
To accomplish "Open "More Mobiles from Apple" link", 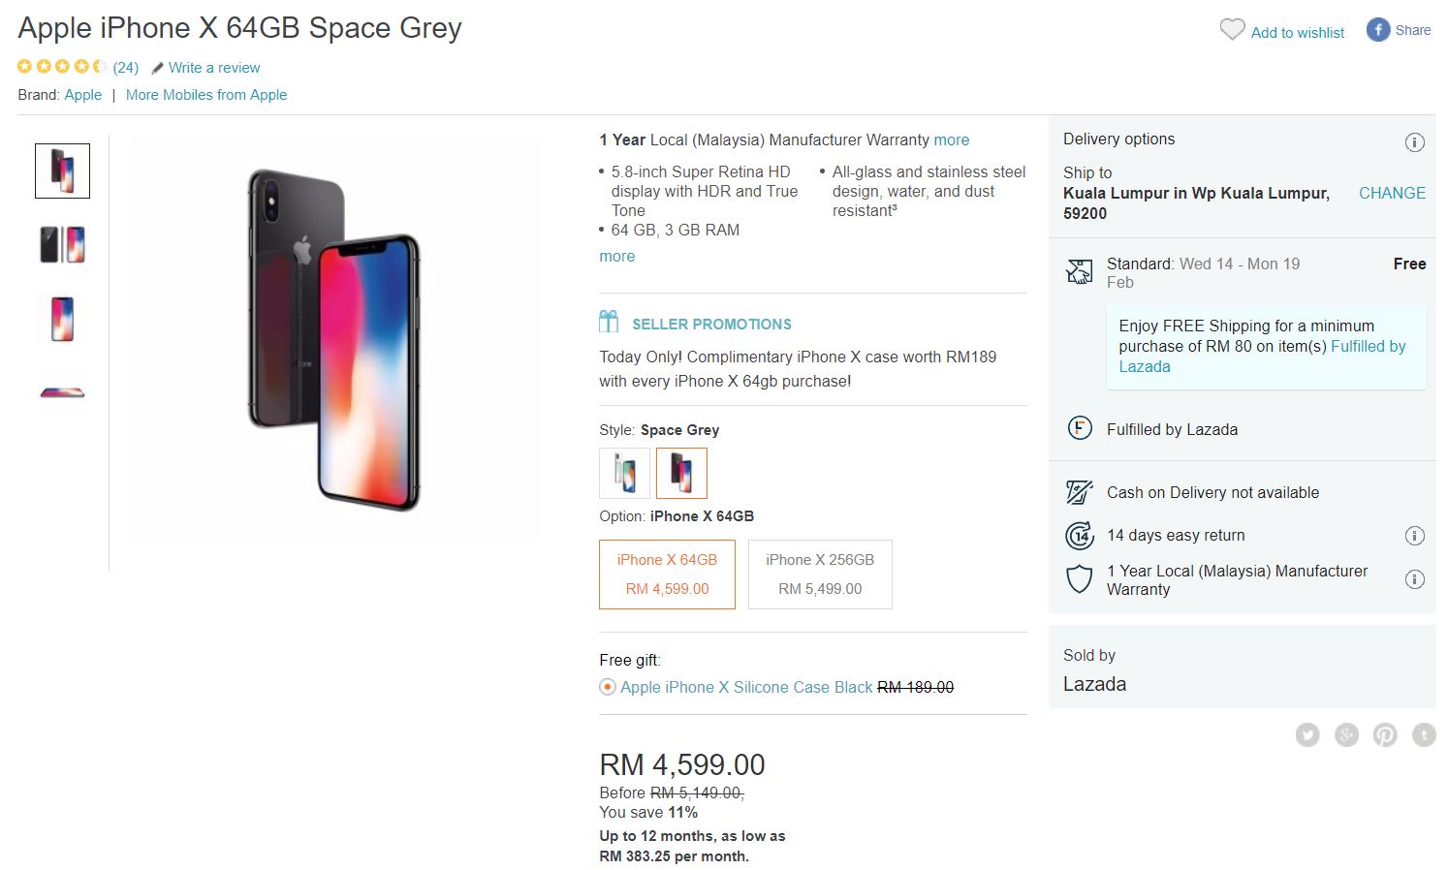I will click(x=206, y=95).
